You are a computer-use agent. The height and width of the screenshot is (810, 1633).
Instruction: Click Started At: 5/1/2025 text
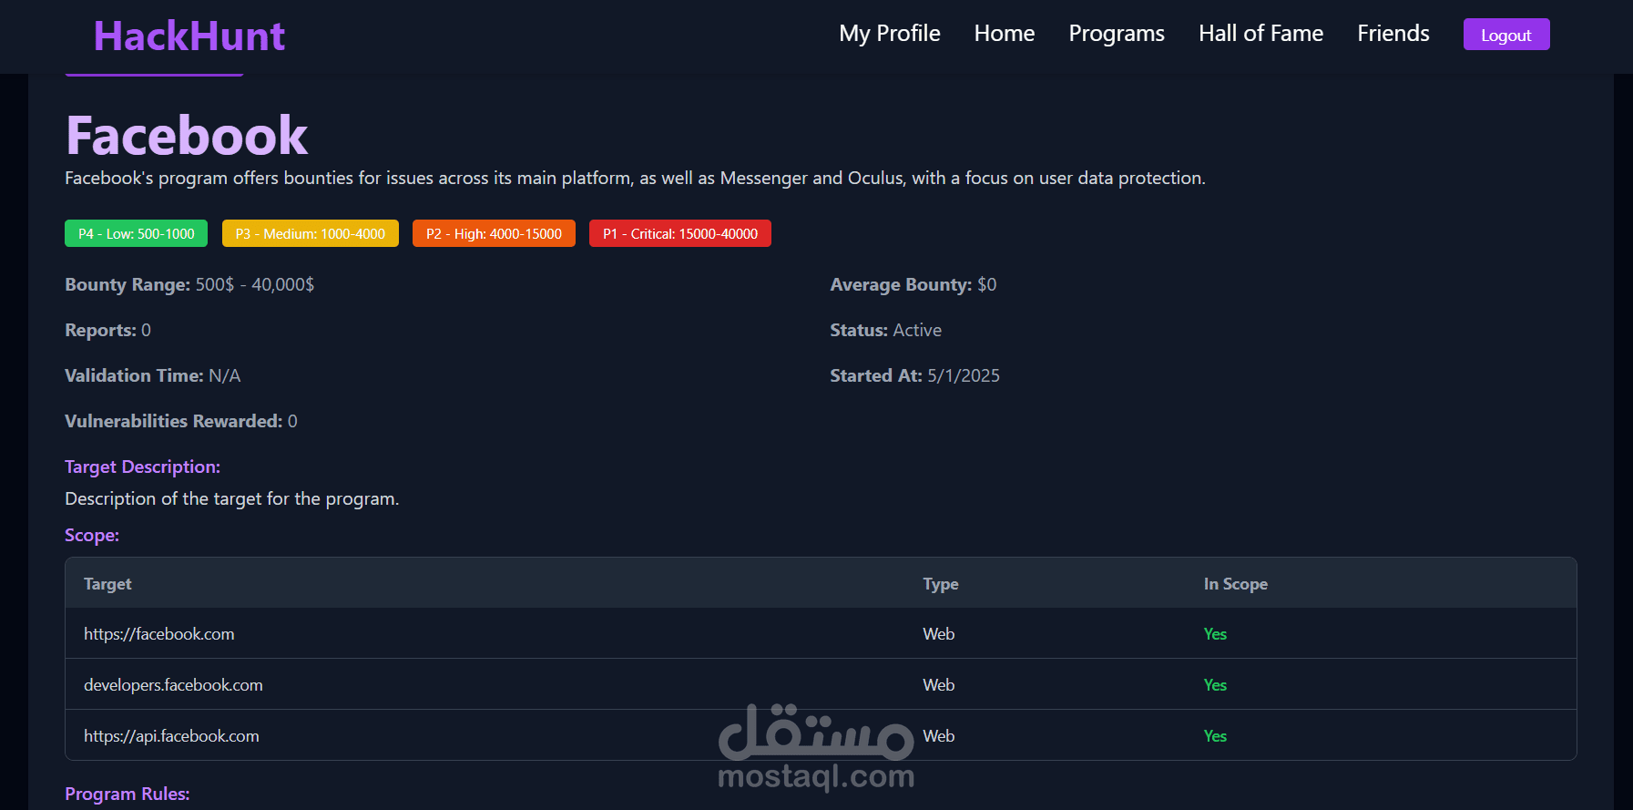point(915,375)
